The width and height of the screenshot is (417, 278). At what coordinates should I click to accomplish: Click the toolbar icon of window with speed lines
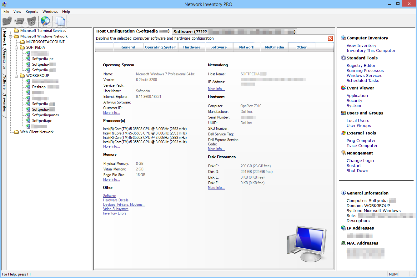click(19, 21)
